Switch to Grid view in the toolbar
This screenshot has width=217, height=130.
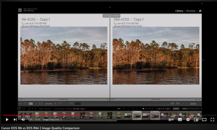click(x=21, y=104)
